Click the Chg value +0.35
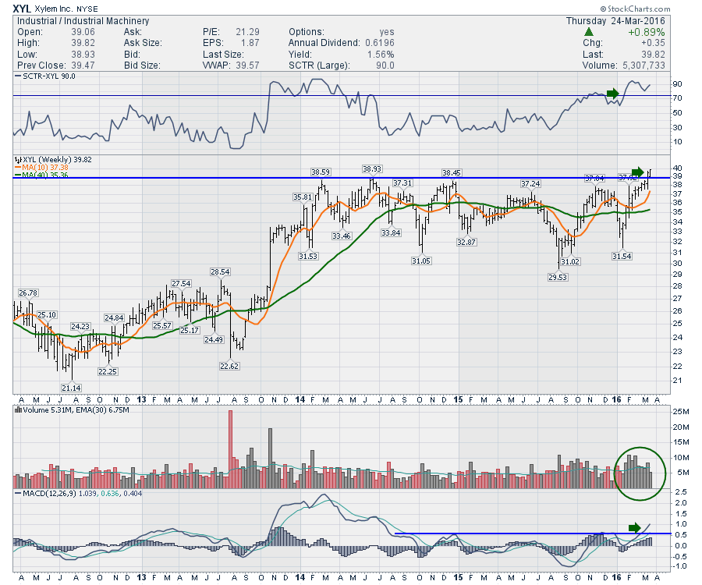702x585 pixels. pyautogui.click(x=653, y=43)
